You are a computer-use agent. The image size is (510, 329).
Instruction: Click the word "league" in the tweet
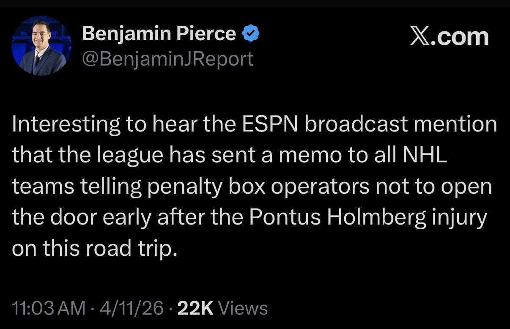[128, 156]
